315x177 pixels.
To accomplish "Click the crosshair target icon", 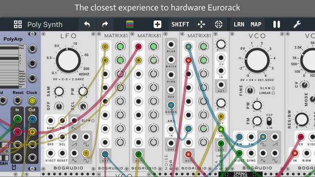I will point(218,24).
